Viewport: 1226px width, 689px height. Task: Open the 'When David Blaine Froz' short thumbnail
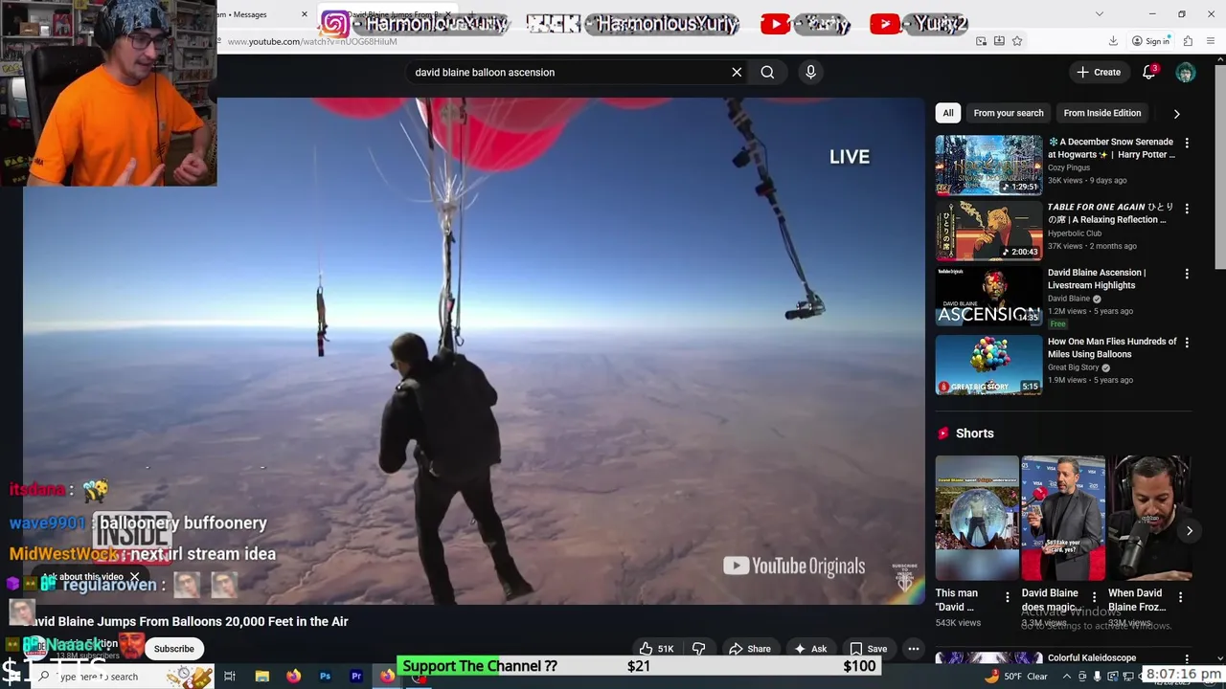pos(1149,518)
